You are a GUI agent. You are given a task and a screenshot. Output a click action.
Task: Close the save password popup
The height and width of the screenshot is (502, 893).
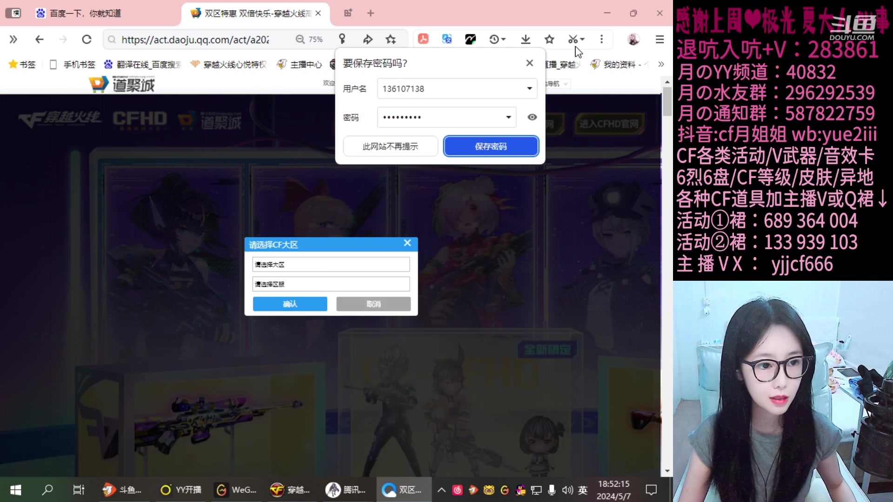click(x=529, y=63)
